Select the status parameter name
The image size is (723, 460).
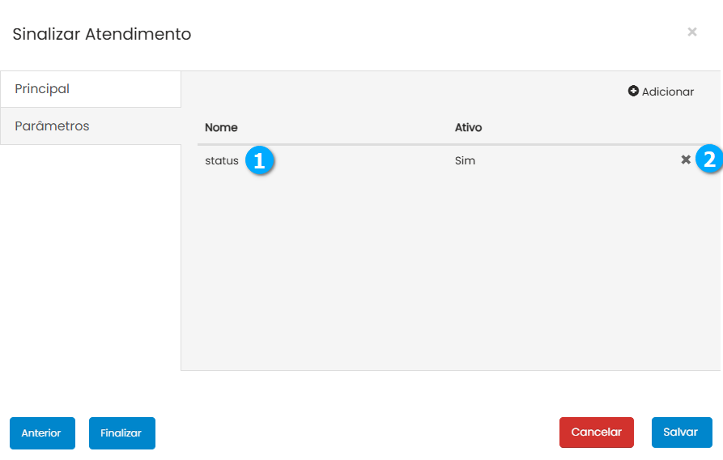[x=221, y=161]
